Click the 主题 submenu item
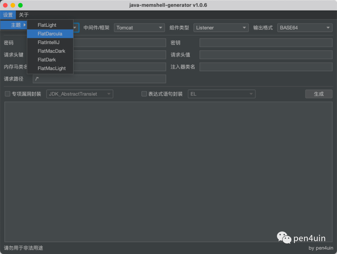This screenshot has width=337, height=254. coord(14,25)
